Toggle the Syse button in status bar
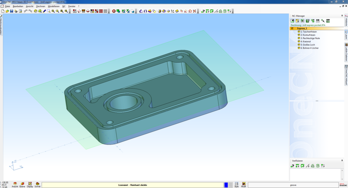Image resolution: width=348 pixels, height=188 pixels. pyautogui.click(x=237, y=185)
